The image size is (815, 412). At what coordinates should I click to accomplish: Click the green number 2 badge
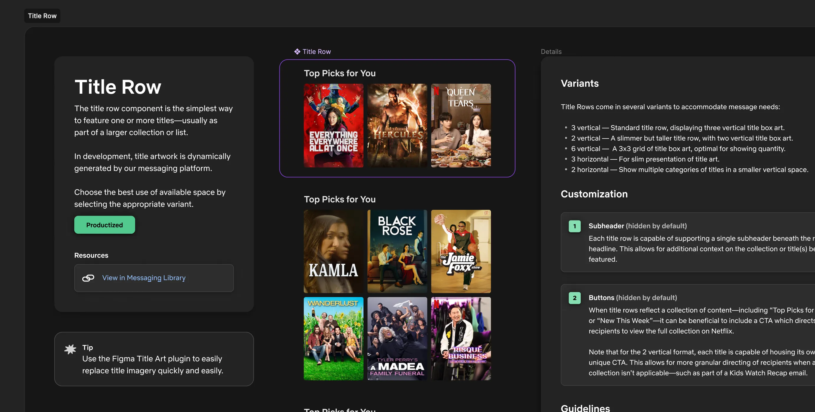(x=575, y=298)
